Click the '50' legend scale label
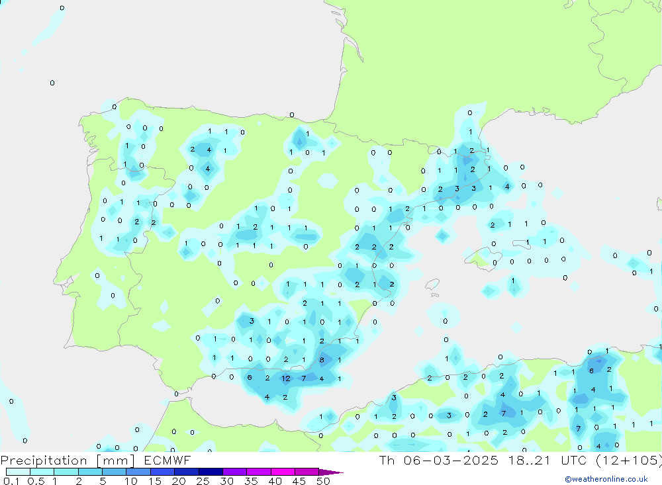This screenshot has height=485, width=662. coord(323,481)
